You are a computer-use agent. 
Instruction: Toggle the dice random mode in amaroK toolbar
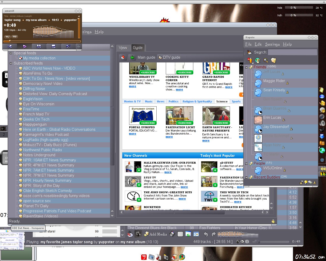point(138,234)
